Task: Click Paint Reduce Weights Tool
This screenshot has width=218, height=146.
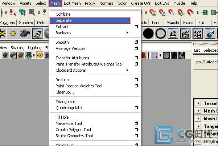Action: 79,86
